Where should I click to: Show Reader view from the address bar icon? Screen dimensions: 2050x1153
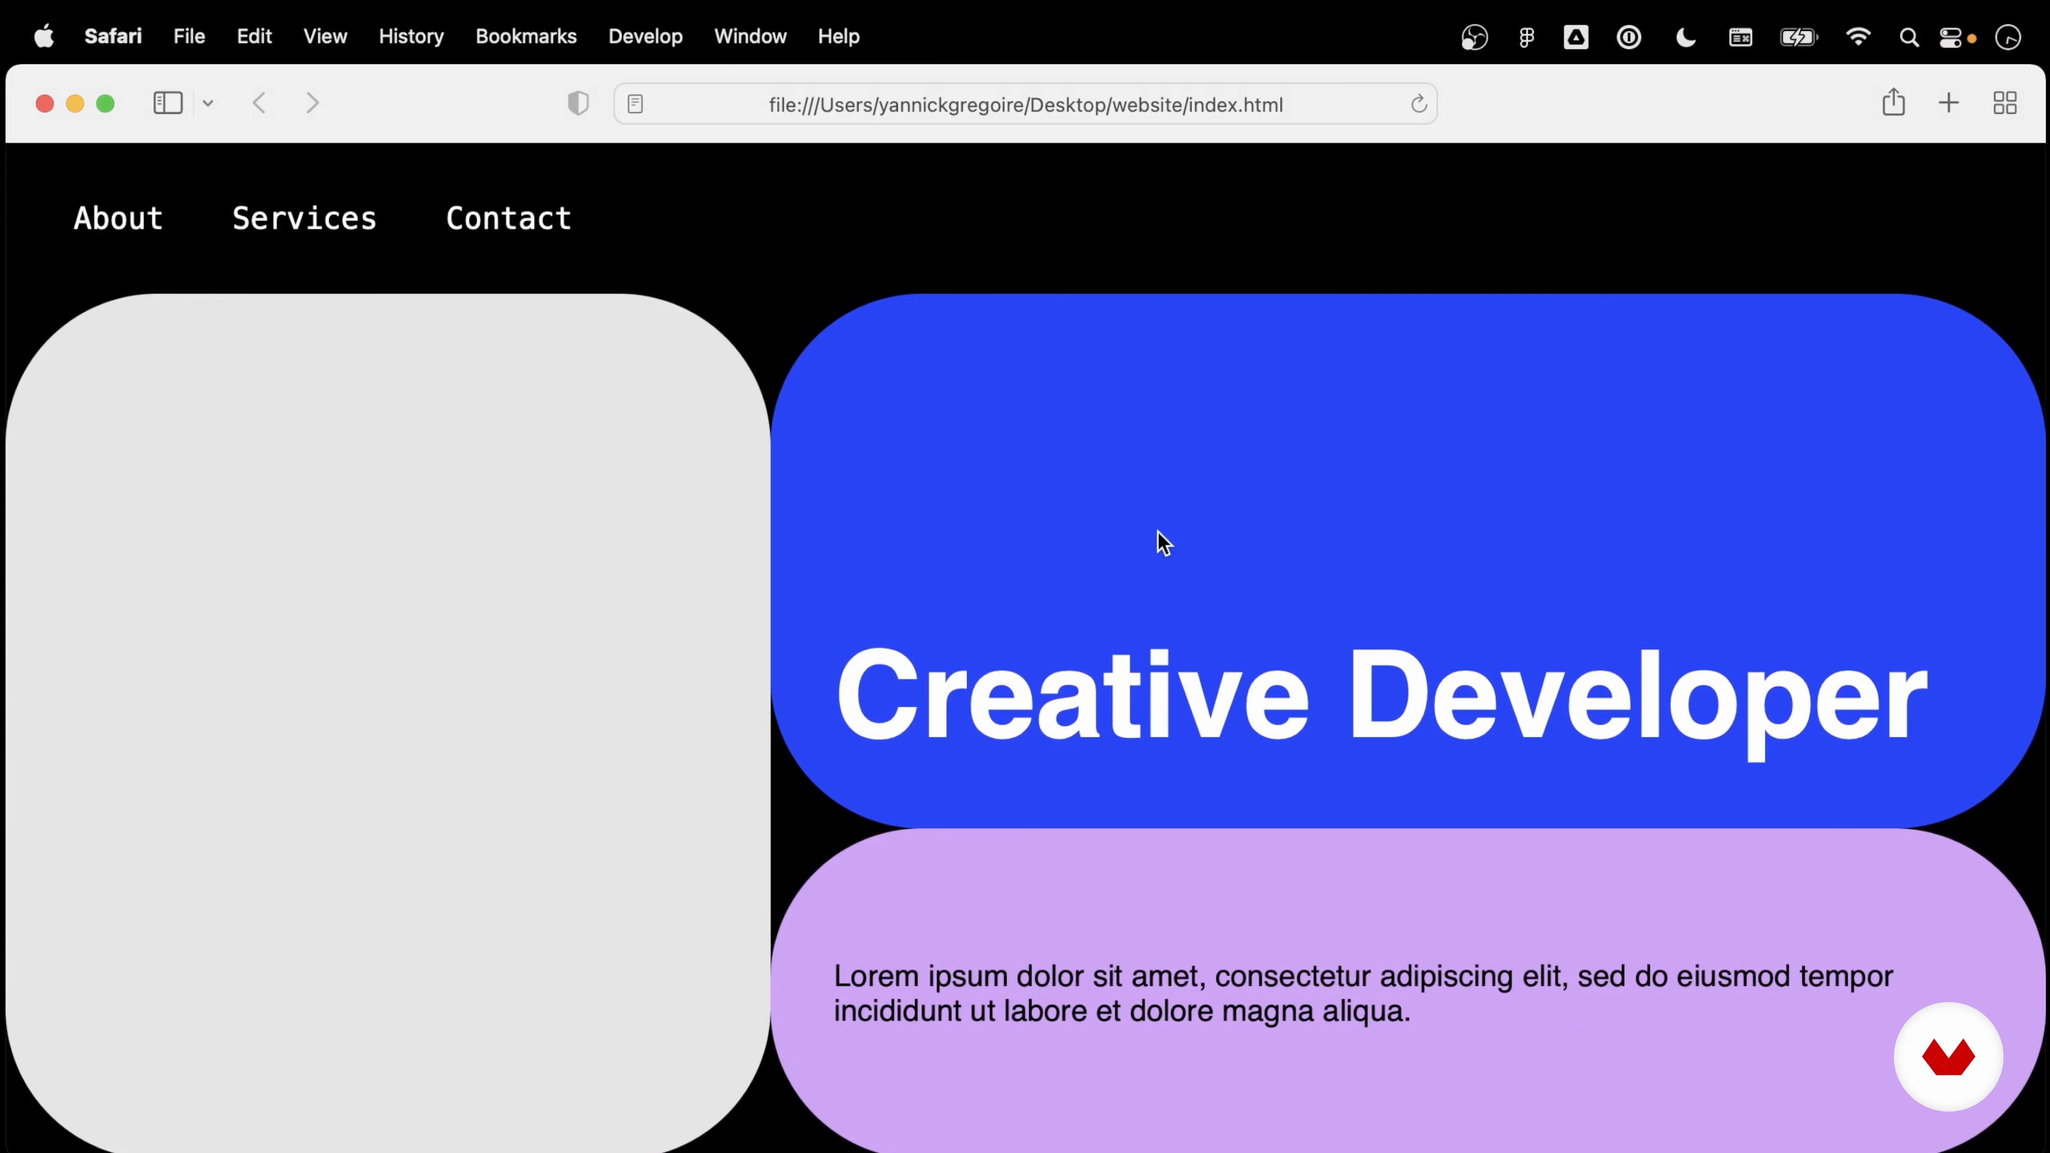pyautogui.click(x=635, y=104)
